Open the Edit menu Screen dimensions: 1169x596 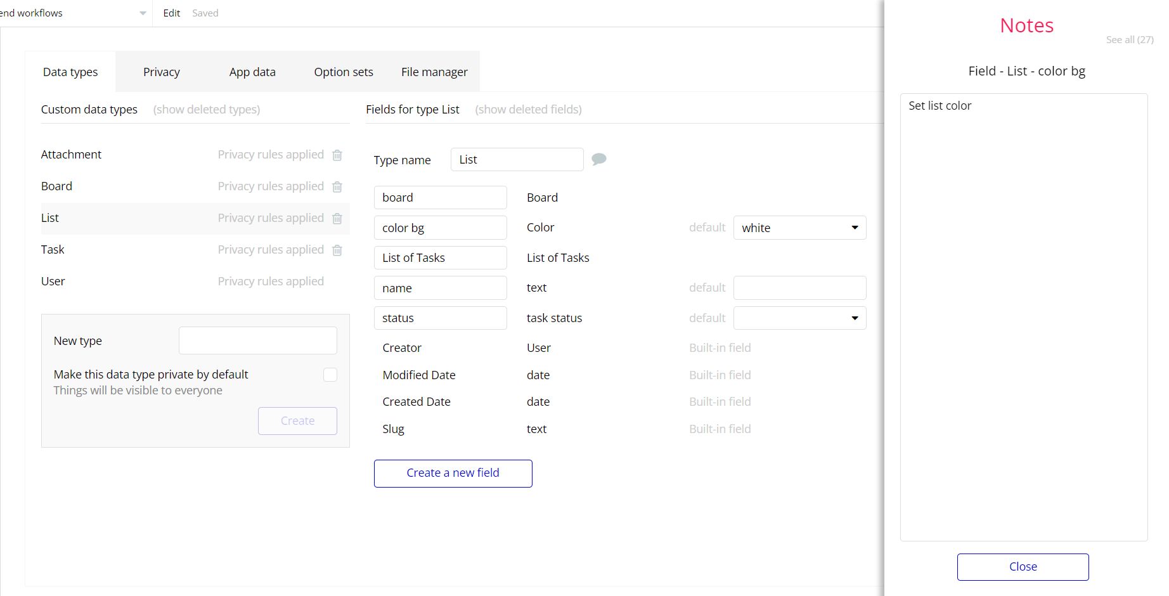click(171, 13)
